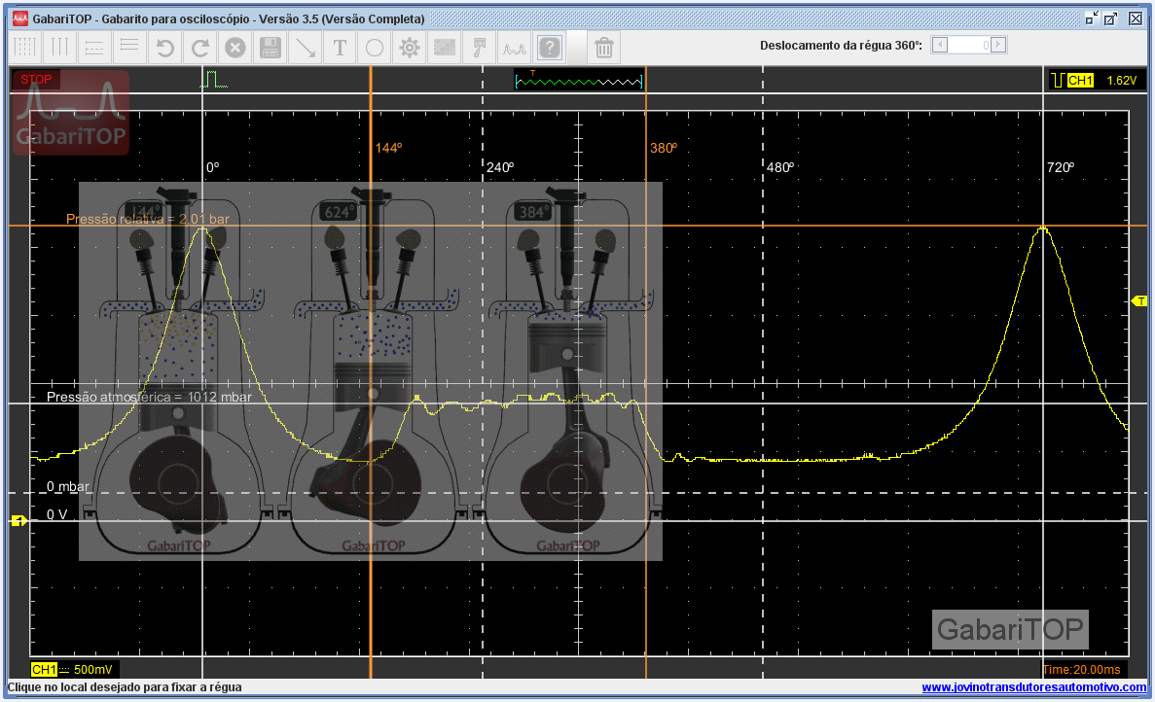Click the green waveform overview thumbnail
1155x702 pixels.
pyautogui.click(x=579, y=80)
